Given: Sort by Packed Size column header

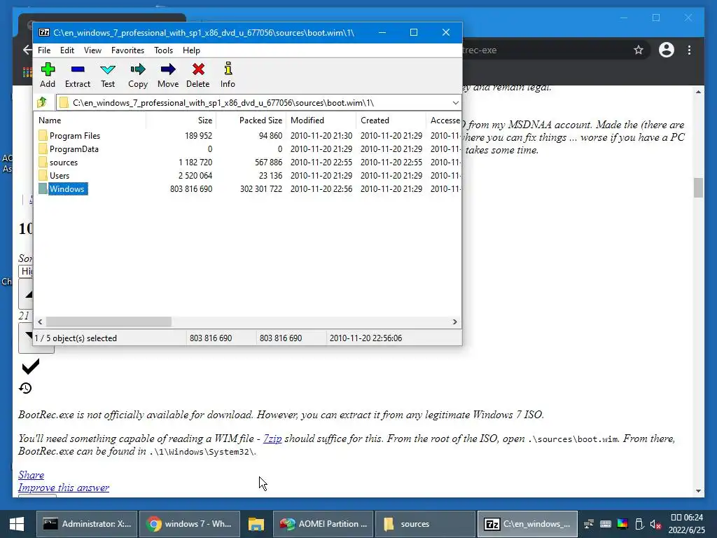Looking at the screenshot, I should point(251,120).
